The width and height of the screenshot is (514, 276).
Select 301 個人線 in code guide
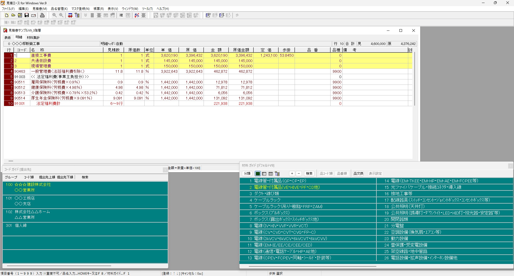pyautogui.click(x=85, y=229)
